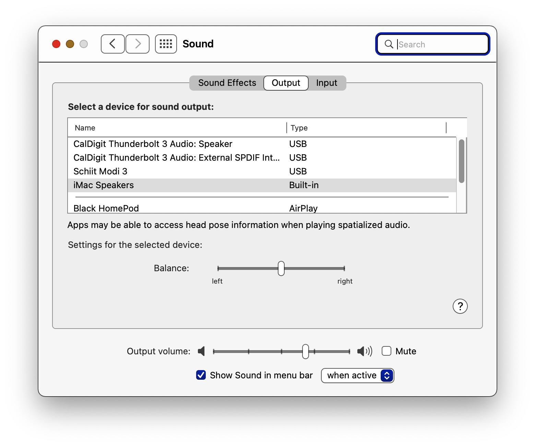Select Schiit Modi 3 output device

pos(100,171)
